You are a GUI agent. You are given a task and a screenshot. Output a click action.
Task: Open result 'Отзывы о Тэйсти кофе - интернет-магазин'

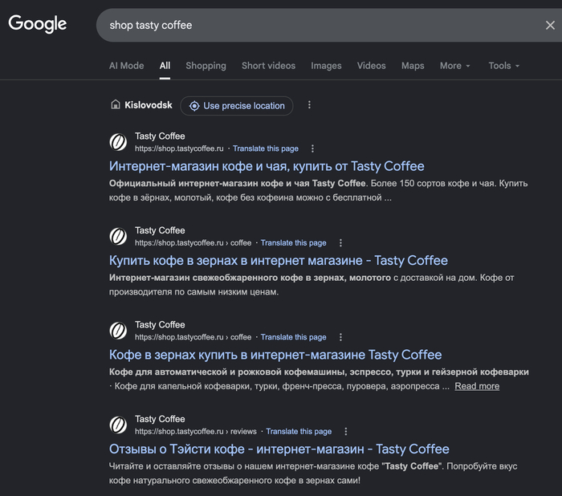279,449
